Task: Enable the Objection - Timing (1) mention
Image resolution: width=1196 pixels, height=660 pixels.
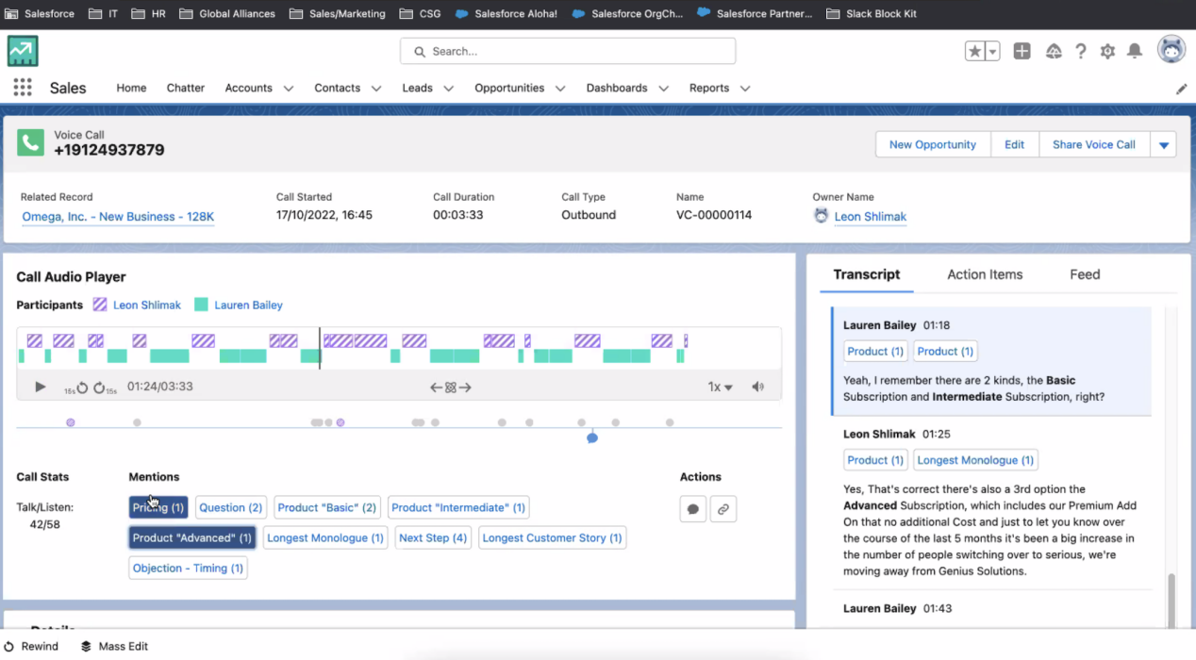Action: 188,568
